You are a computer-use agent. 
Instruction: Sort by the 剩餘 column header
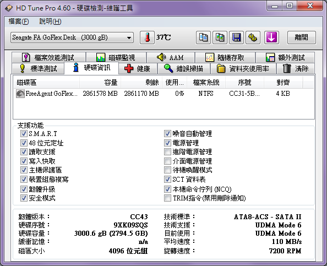tap(141, 83)
